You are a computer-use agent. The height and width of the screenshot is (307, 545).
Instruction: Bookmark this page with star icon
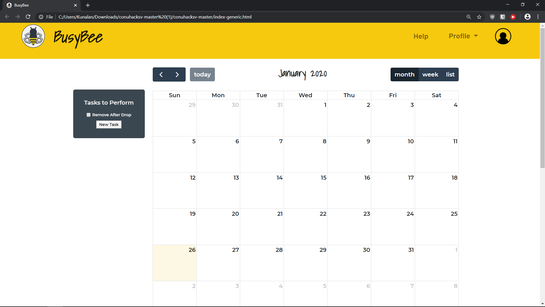[x=479, y=17]
